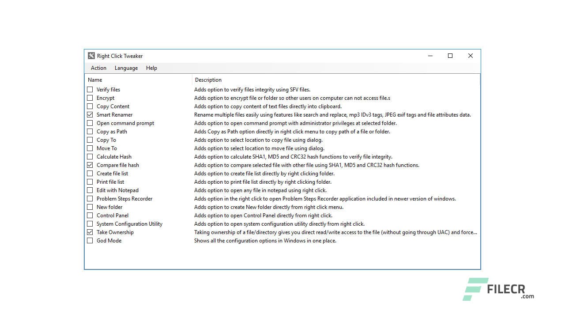Open the Help menu

point(151,68)
